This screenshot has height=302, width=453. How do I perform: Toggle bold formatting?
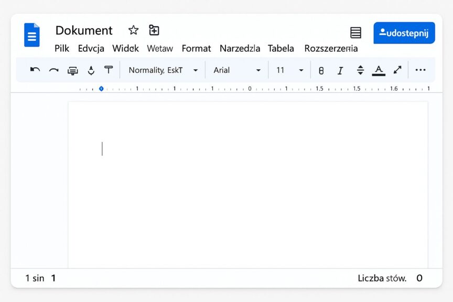(321, 70)
